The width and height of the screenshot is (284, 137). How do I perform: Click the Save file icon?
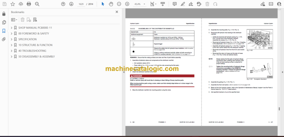4,4
